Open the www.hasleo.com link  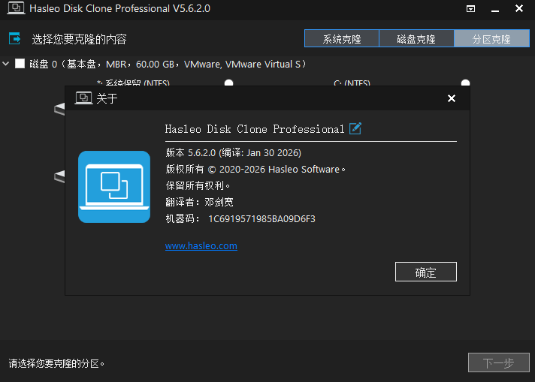tap(201, 245)
